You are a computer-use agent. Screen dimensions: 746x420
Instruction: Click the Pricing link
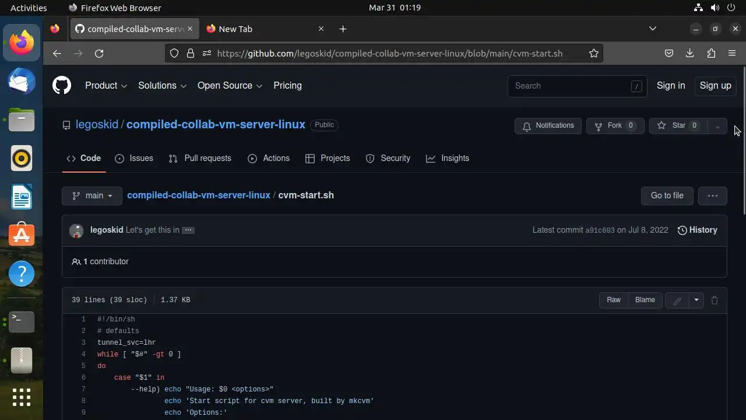[x=288, y=85]
